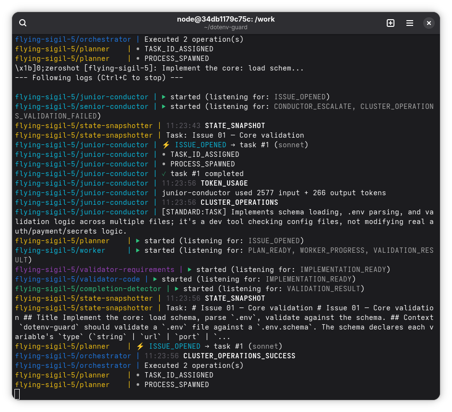Image resolution: width=452 pixels, height=412 pixels.
Task: Click the terminal cursor block
Action: click(17, 394)
